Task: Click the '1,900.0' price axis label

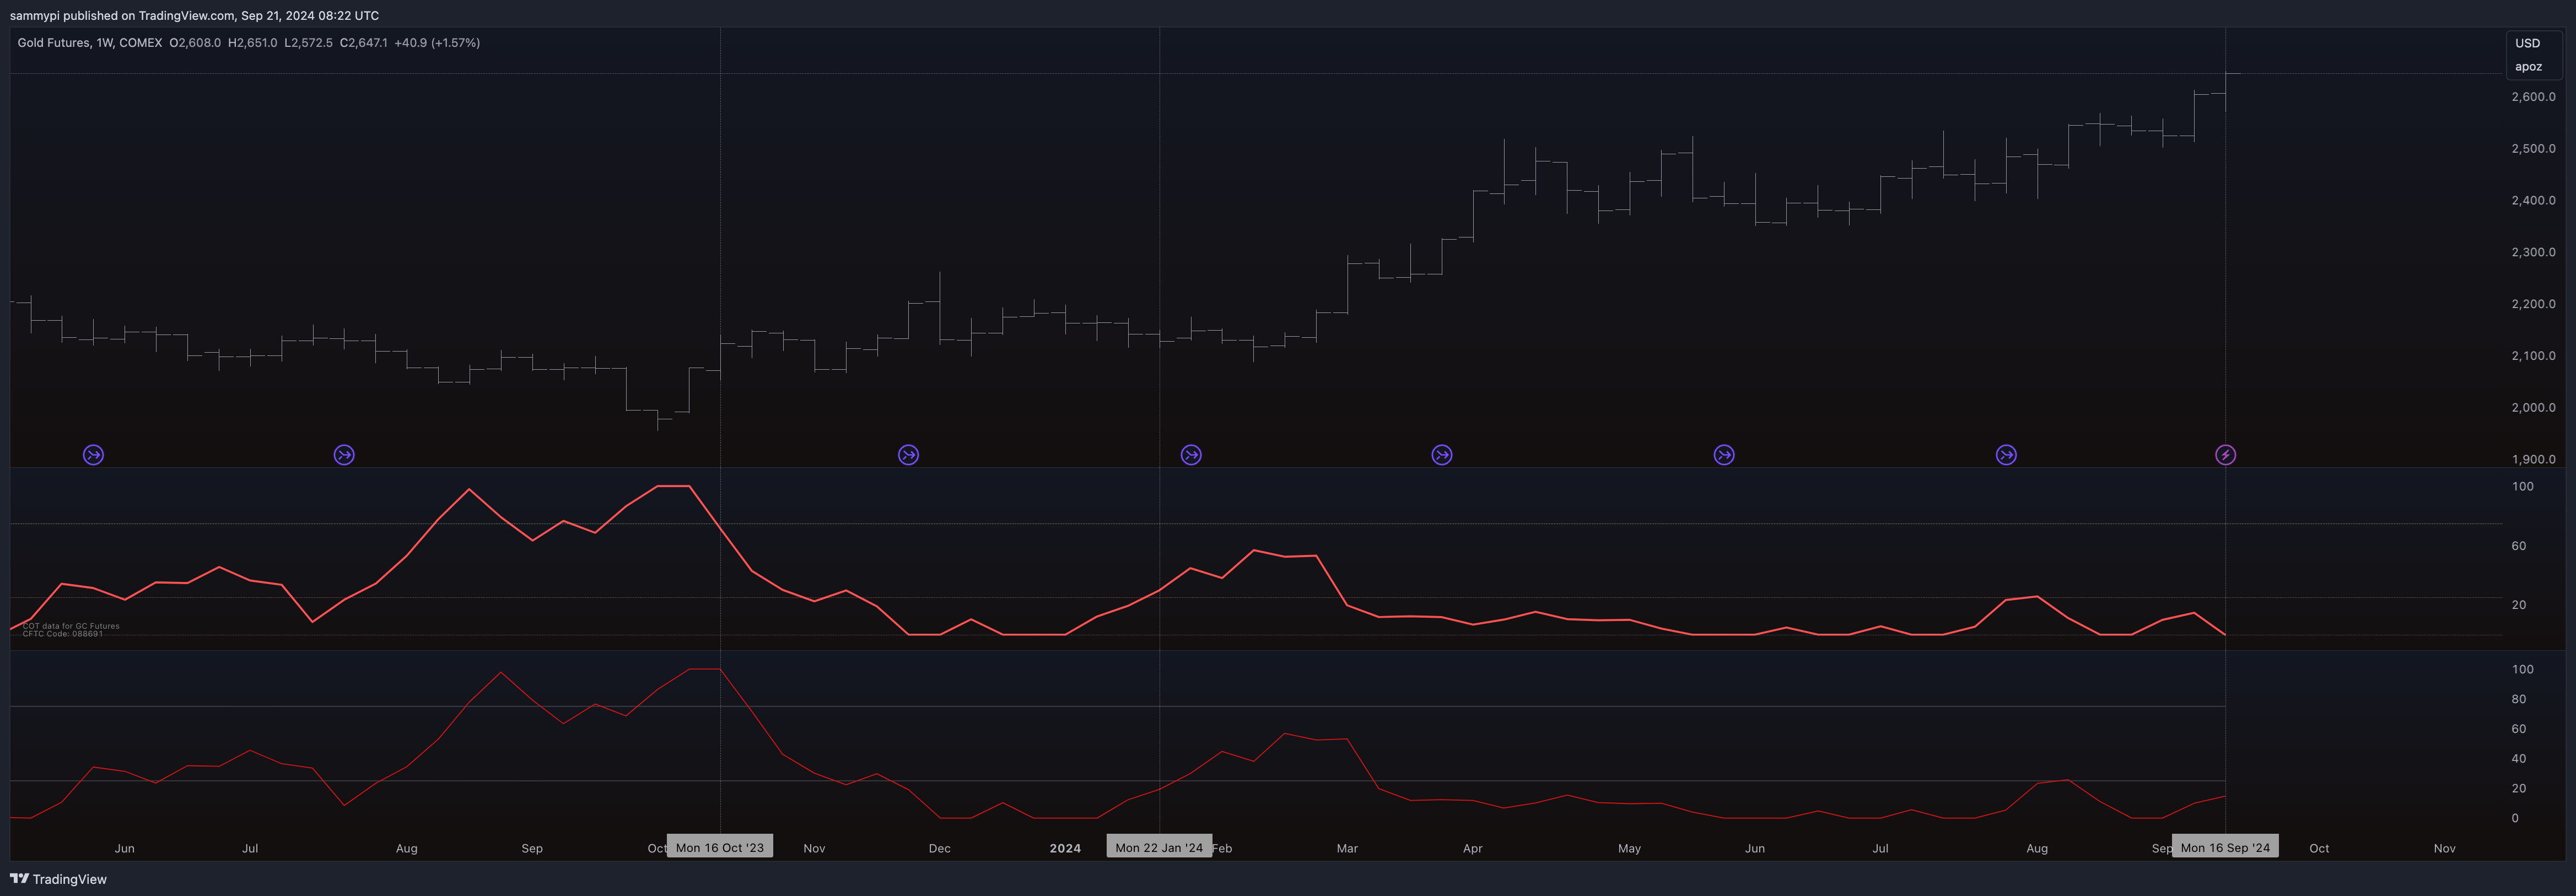Action: tap(2533, 460)
